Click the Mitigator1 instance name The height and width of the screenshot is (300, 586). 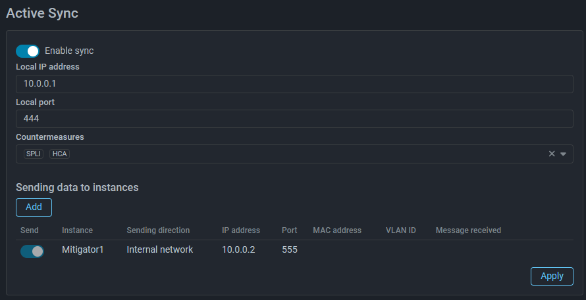tap(82, 249)
